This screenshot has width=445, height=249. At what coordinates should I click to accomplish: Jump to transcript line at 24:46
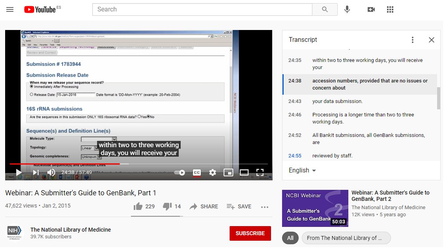(360, 118)
